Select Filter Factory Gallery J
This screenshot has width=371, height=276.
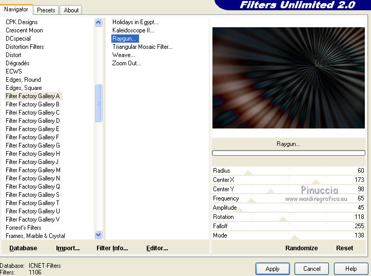pos(32,162)
